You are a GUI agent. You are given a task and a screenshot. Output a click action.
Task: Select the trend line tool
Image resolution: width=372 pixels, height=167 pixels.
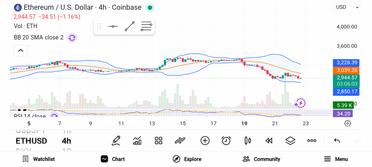tap(130, 26)
